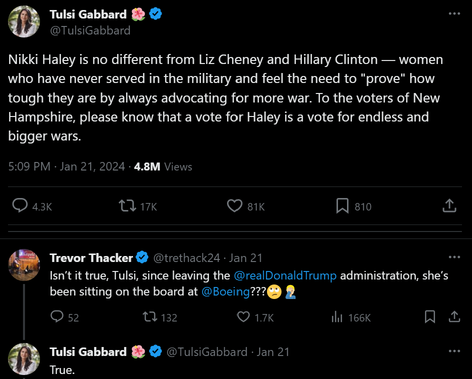Click Tulsi Gabbard's avatar at top
Screen dimensions: 472x379
[24, 22]
